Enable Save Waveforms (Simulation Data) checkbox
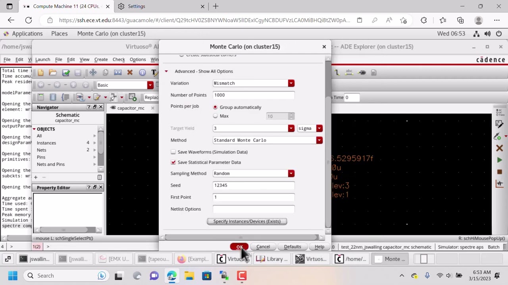Viewport: 508px width, 285px height. pyautogui.click(x=173, y=152)
